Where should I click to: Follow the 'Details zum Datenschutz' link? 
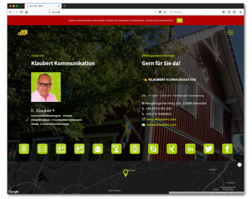tap(159, 21)
